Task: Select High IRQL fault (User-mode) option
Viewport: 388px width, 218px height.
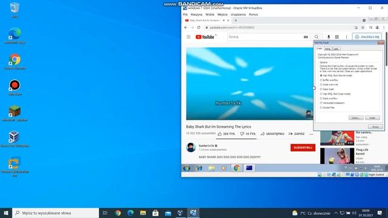Action: coord(335,94)
